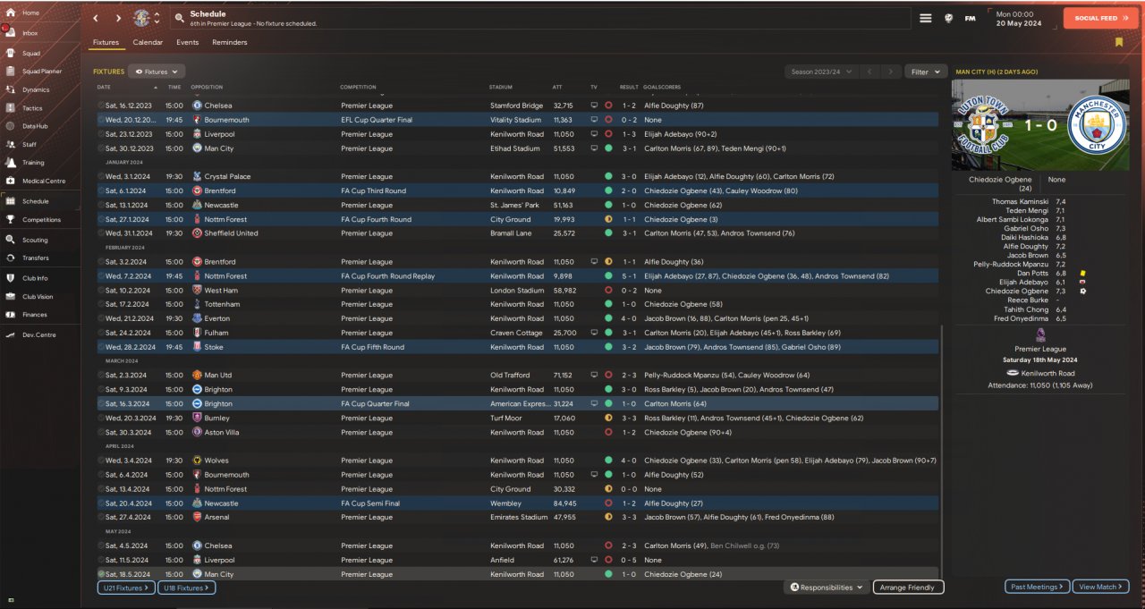Open the Scouting section

point(36,240)
